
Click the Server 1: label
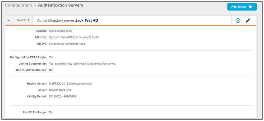coord(23,20)
